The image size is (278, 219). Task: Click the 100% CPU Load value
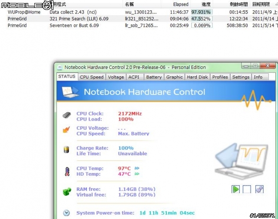coord(126,119)
